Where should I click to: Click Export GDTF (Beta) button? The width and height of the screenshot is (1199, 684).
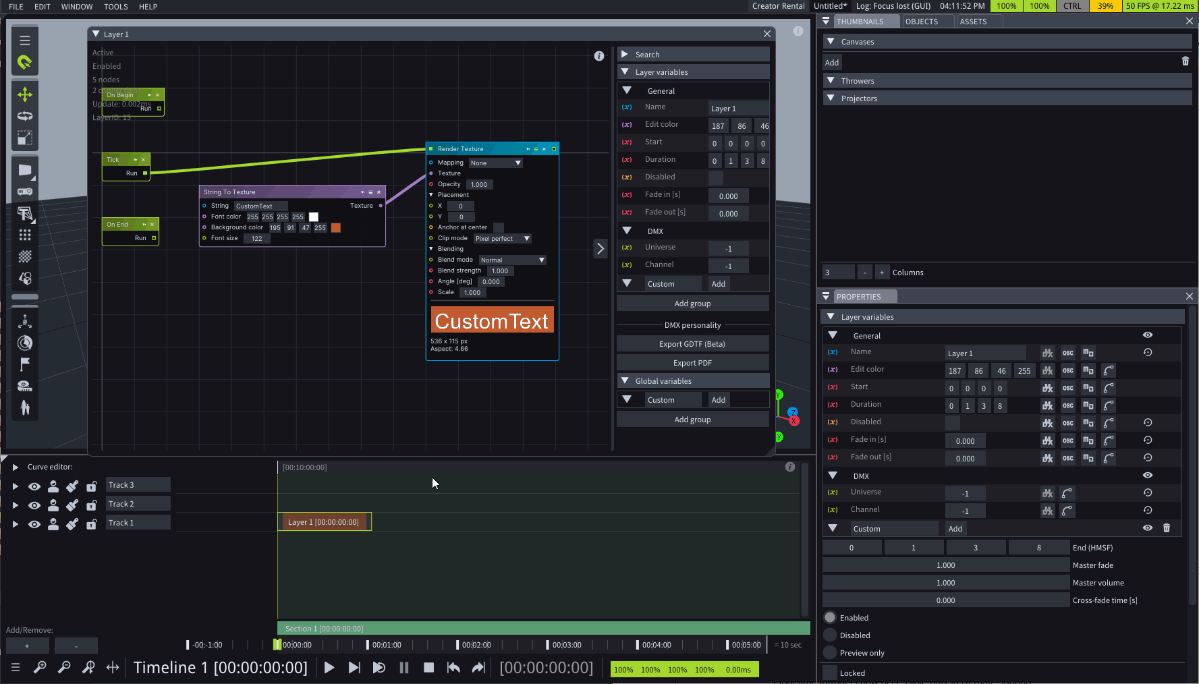tap(692, 344)
